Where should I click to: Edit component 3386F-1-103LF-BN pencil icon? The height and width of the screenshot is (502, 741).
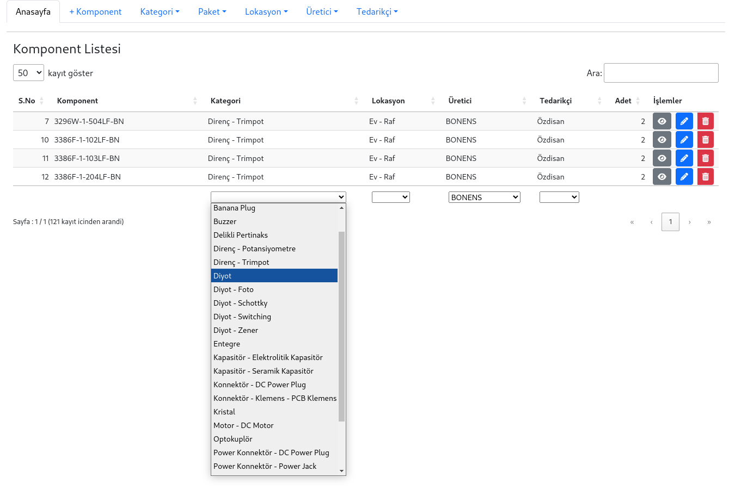click(684, 158)
